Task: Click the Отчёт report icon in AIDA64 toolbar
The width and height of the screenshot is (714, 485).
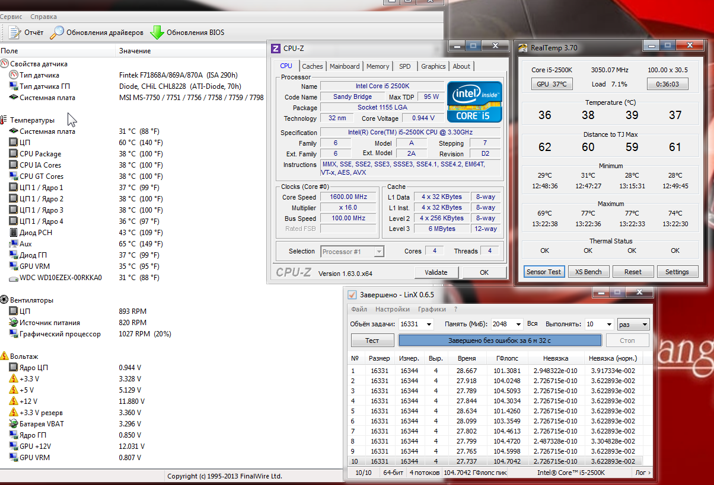Action: click(x=15, y=33)
